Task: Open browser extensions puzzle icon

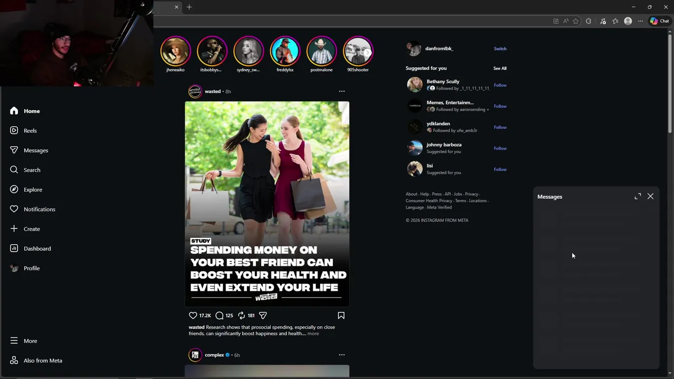Action: pyautogui.click(x=589, y=21)
